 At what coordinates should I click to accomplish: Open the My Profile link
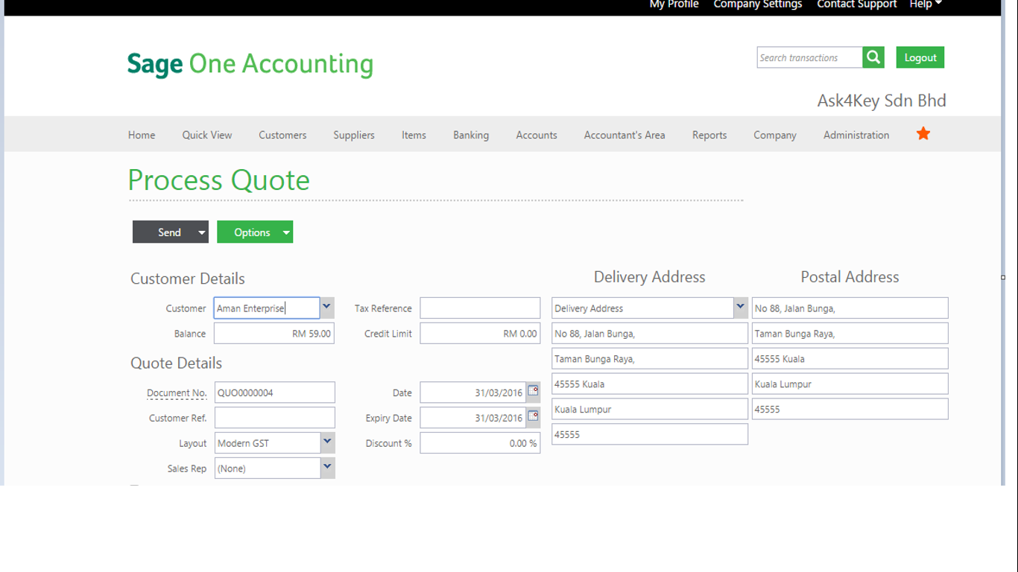[x=674, y=4]
